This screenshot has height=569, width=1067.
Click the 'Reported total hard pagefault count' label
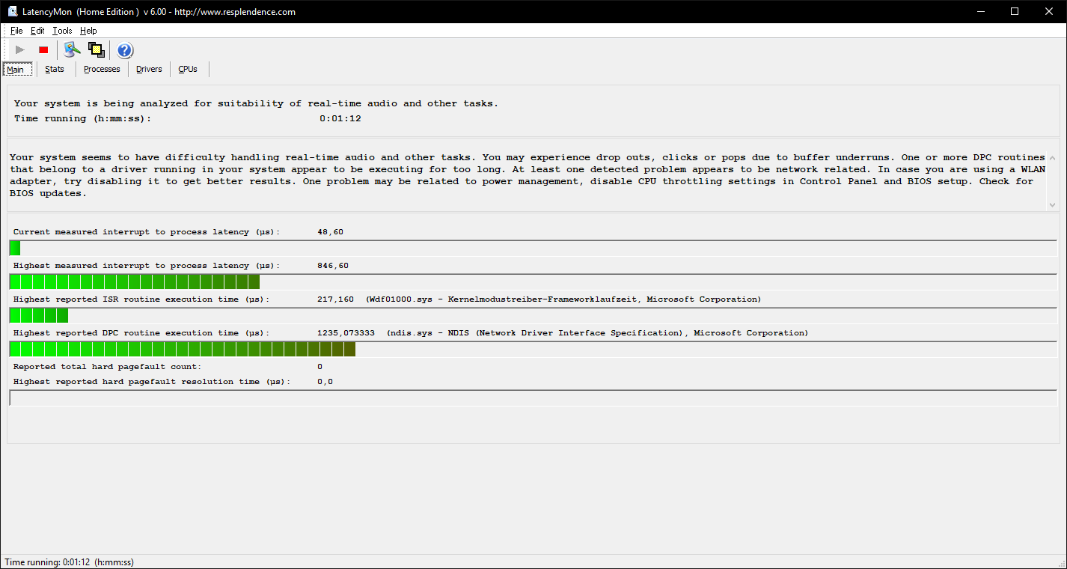click(x=107, y=367)
